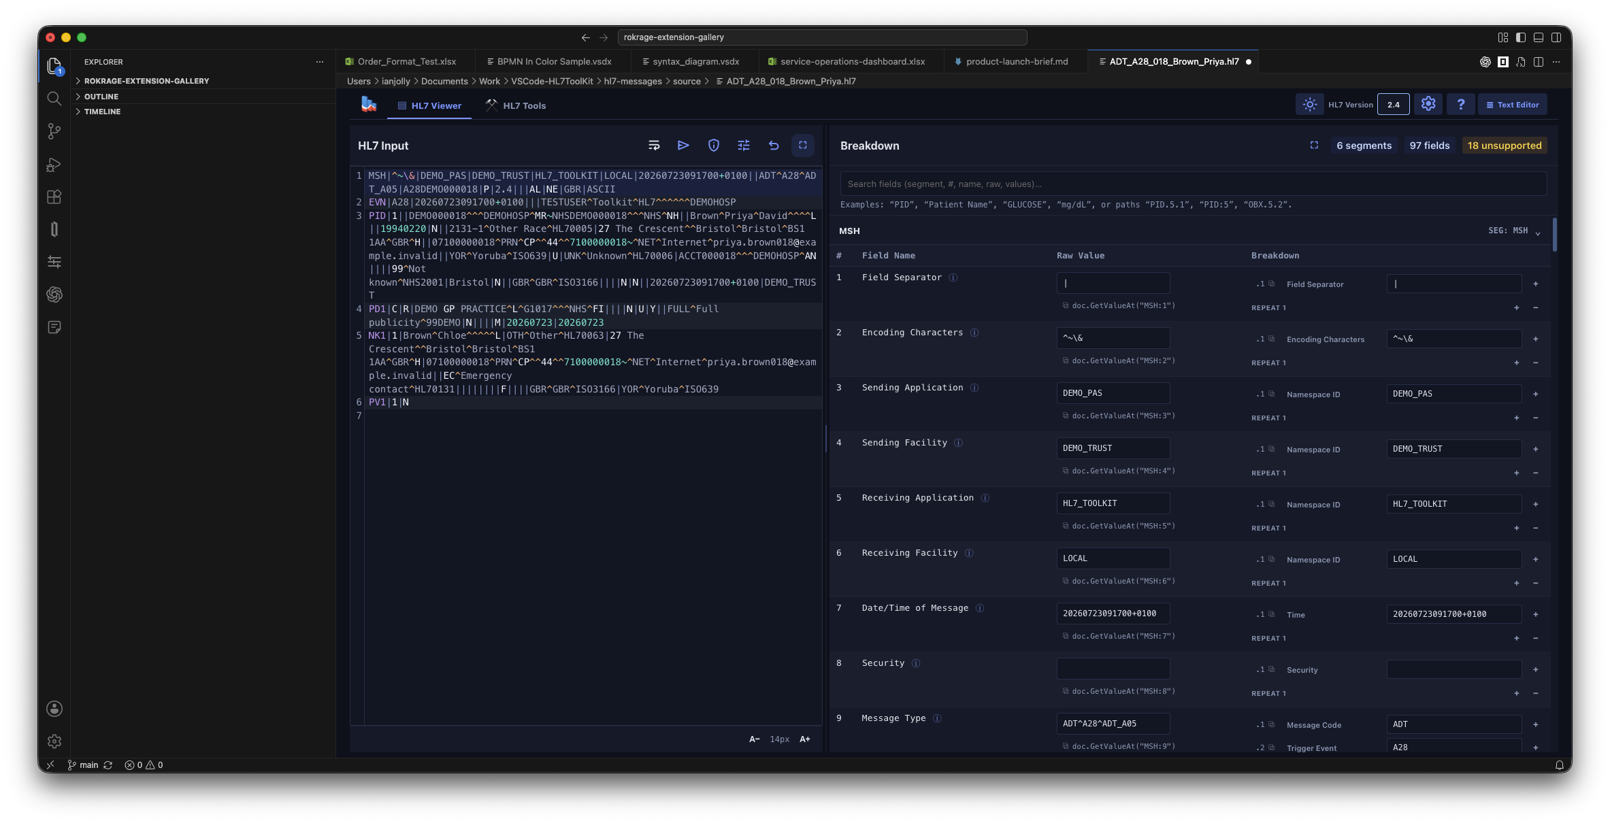Open the HL7 Tools tab

click(x=515, y=105)
